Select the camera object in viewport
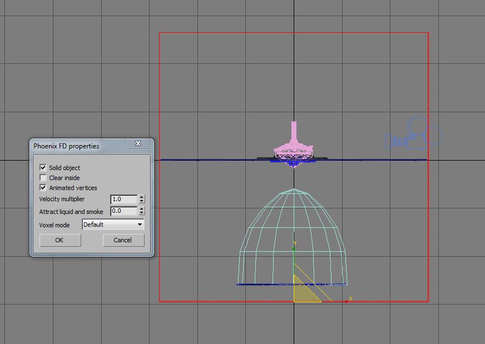 [414, 133]
